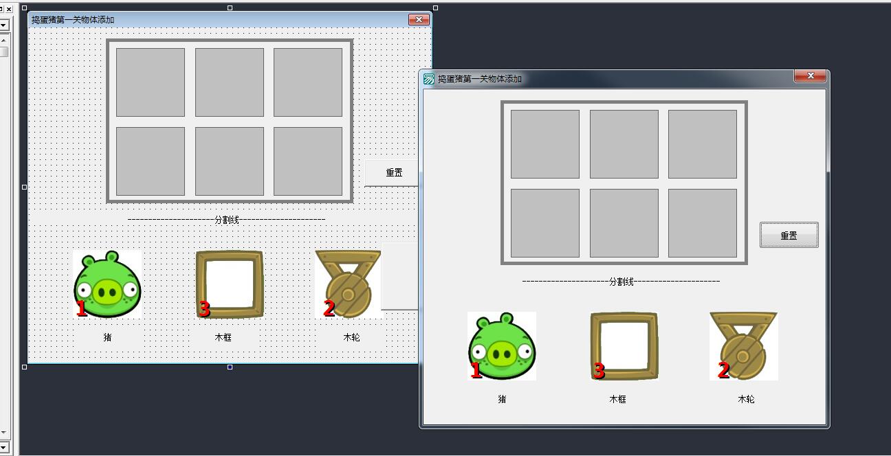
Task: Select the wooden wheel picture in design form
Action: coord(348,284)
